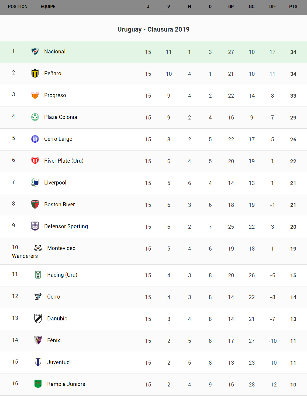
Task: Click the Montevideo Wanderers crest icon
Action: click(x=38, y=248)
